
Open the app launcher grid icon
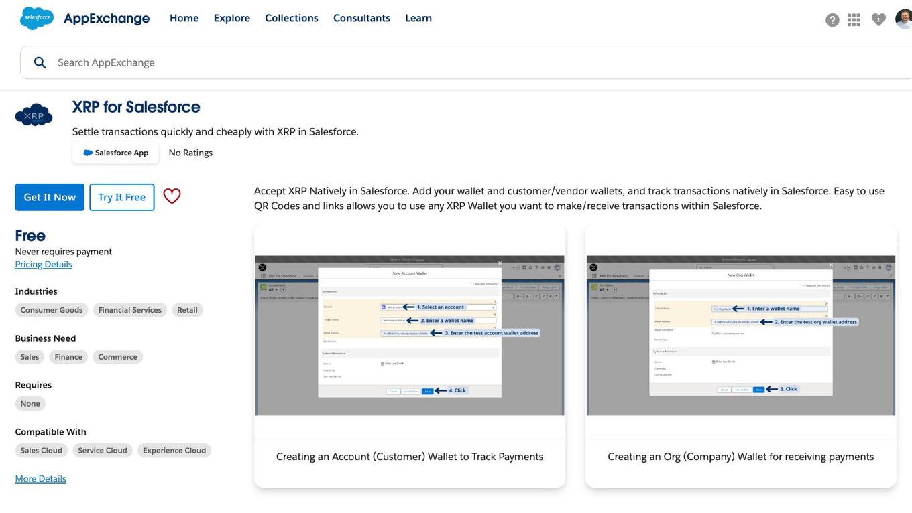(854, 20)
